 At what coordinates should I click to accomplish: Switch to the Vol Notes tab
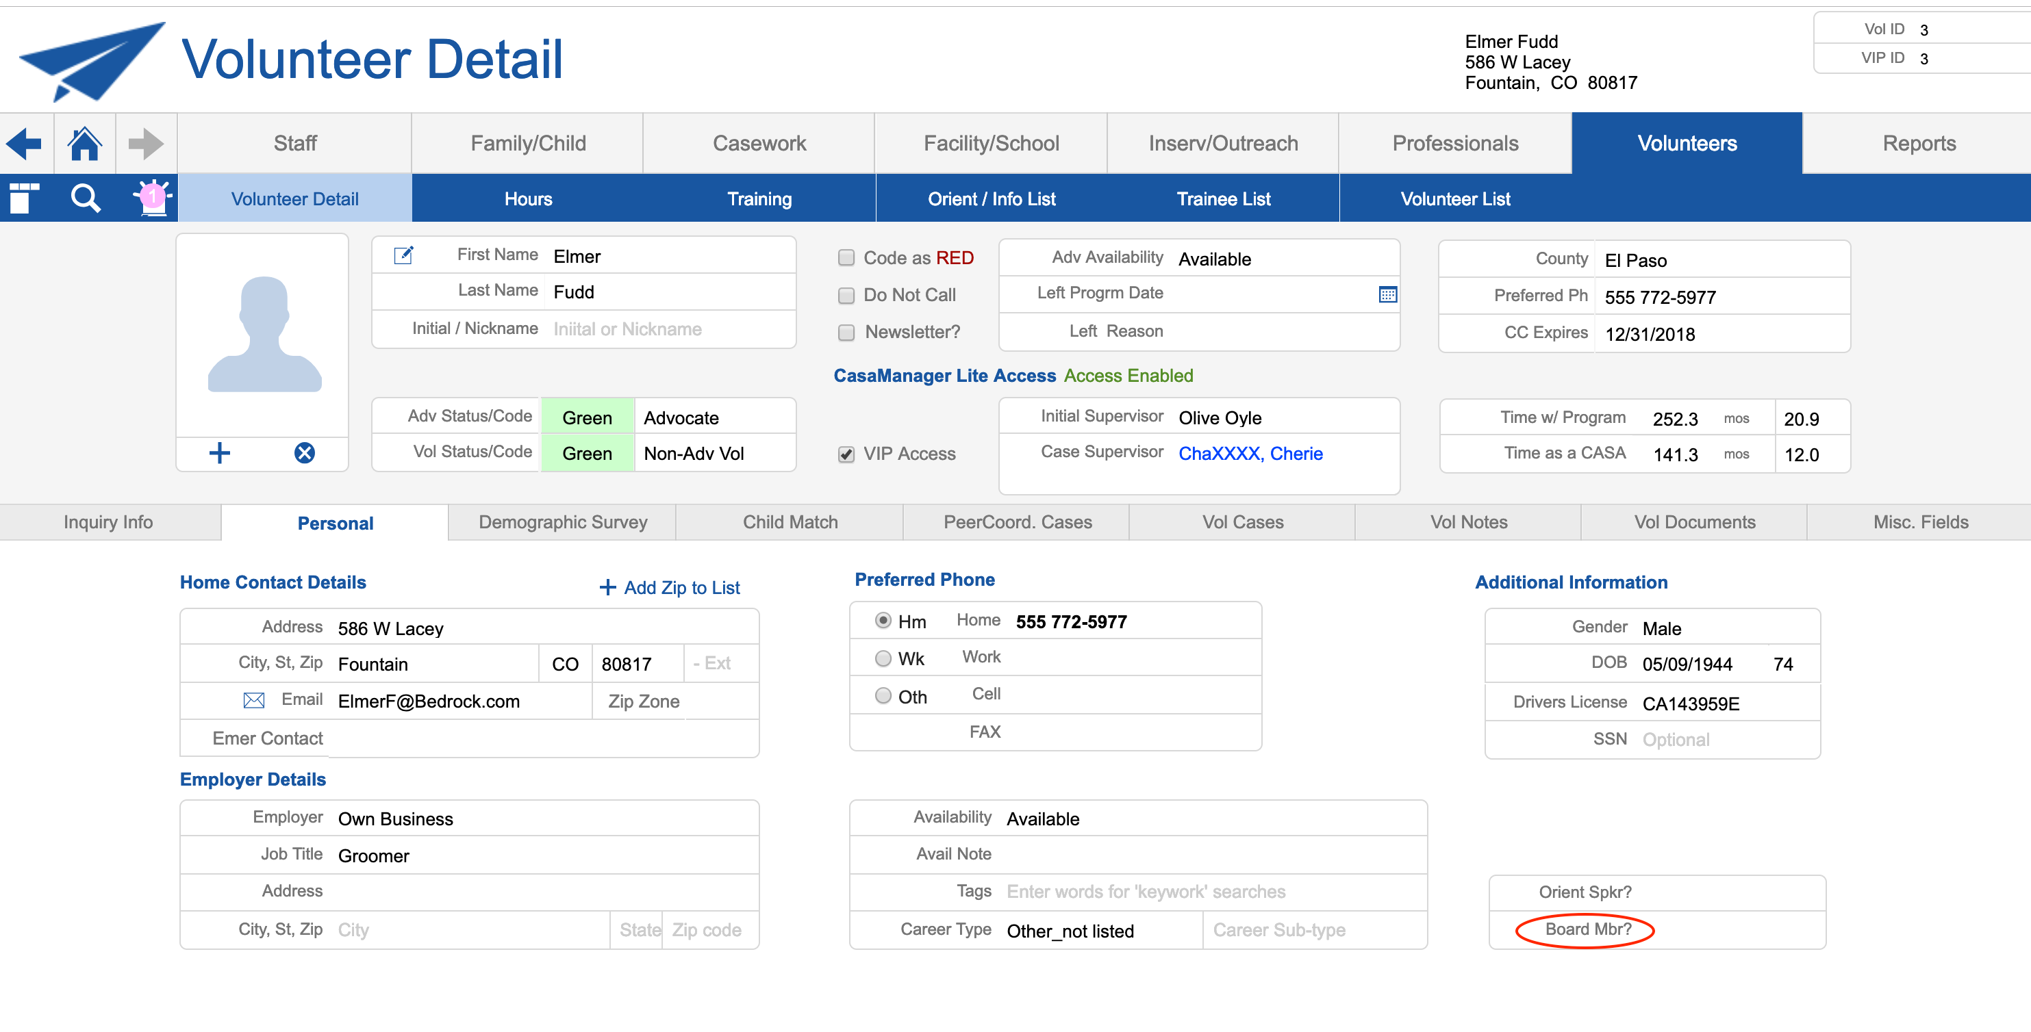pyautogui.click(x=1468, y=522)
